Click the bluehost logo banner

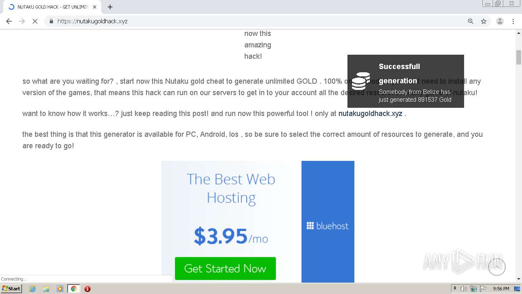[x=328, y=225]
